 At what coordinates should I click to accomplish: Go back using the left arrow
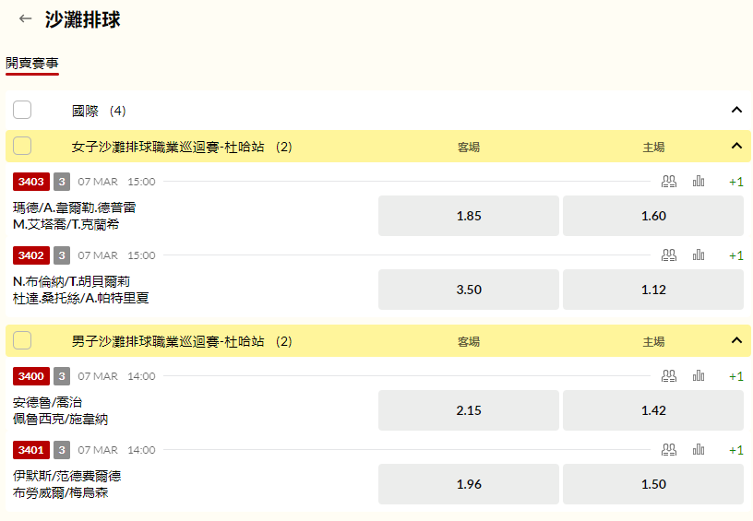[x=25, y=18]
